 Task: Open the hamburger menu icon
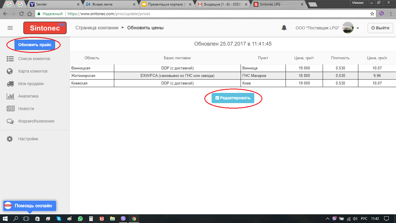(x=10, y=28)
